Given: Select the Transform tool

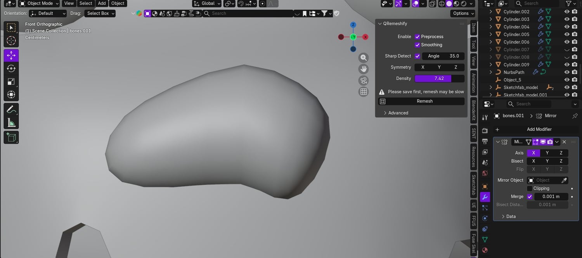Looking at the screenshot, I should click(x=11, y=95).
